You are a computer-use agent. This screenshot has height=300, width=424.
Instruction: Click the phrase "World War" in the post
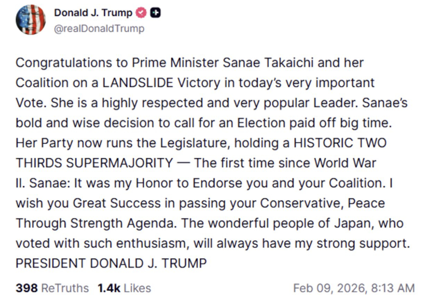pyautogui.click(x=345, y=163)
